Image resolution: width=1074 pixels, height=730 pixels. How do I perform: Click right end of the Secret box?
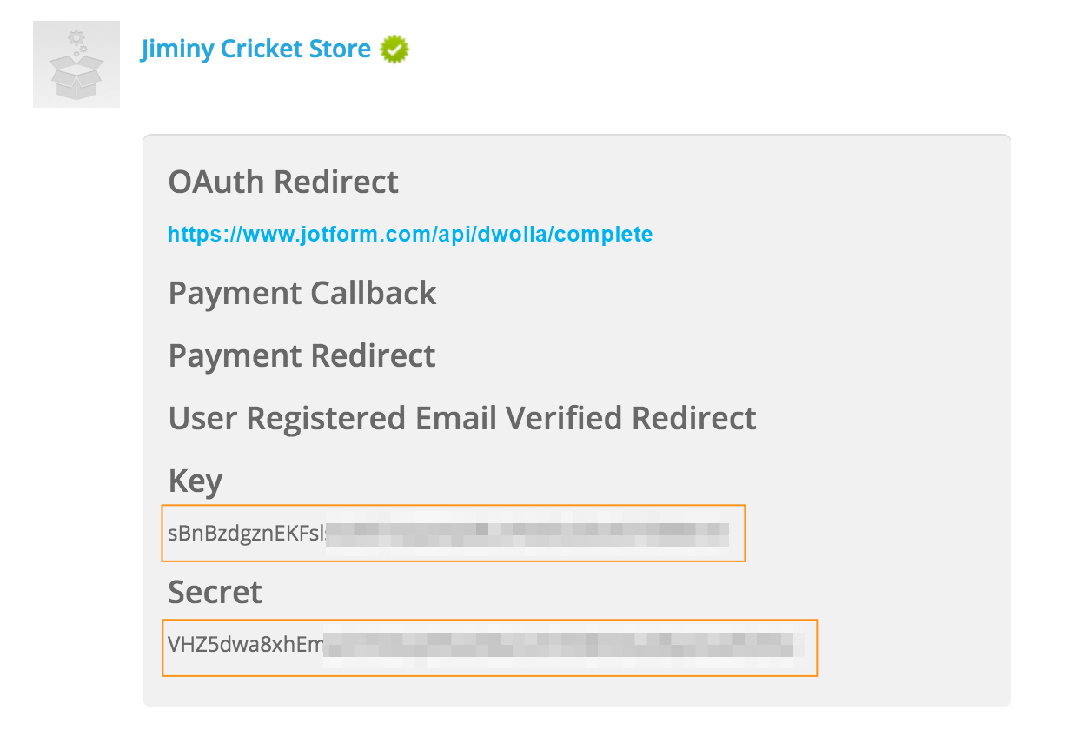pos(806,647)
